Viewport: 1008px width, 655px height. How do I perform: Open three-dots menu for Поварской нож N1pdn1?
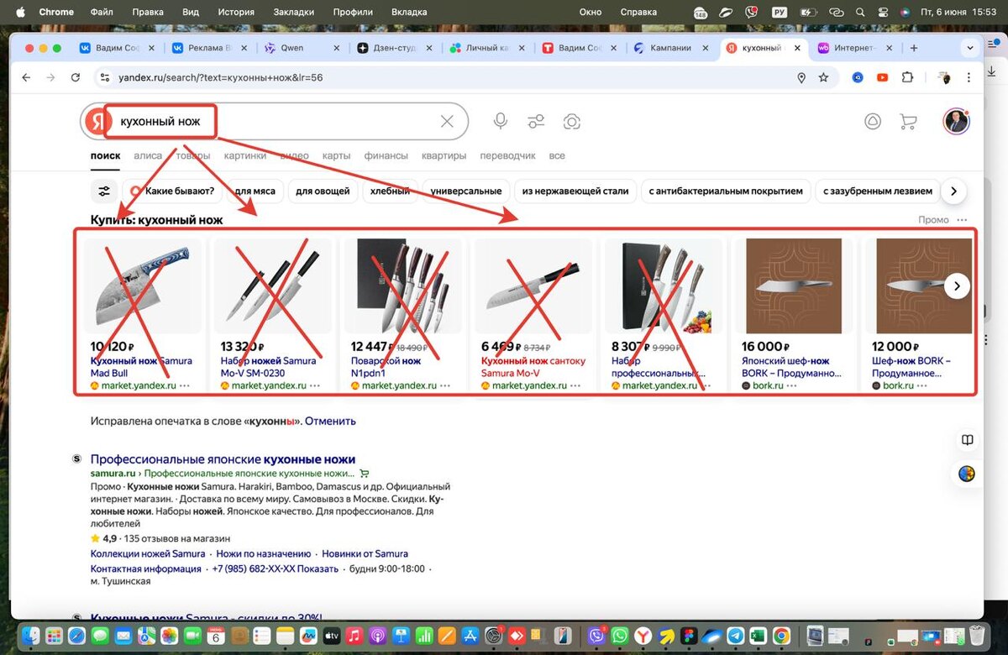445,385
